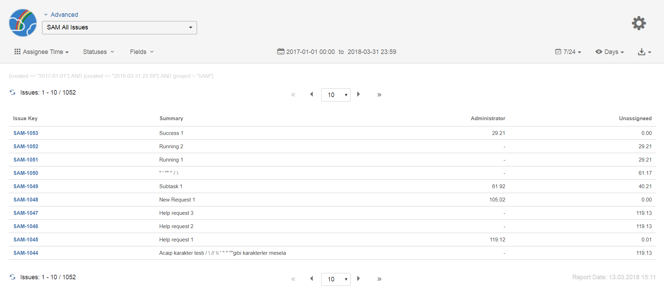Open the settings gear icon
This screenshot has width=664, height=294.
click(x=639, y=23)
